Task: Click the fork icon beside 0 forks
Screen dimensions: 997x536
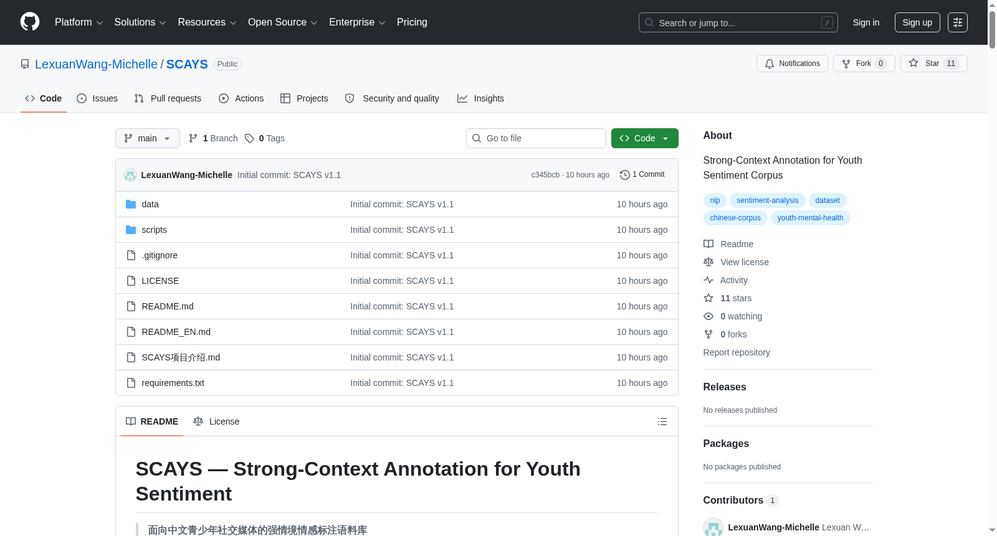Action: tap(708, 334)
